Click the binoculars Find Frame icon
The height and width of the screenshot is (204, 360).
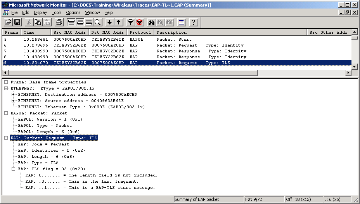coord(151,22)
